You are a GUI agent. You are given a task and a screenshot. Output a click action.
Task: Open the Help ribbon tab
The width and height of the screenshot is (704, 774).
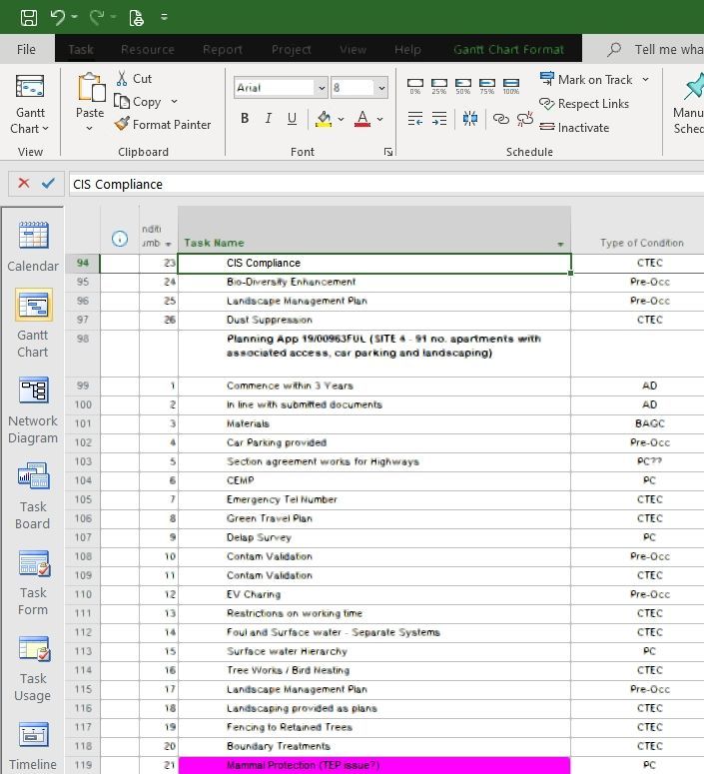[x=407, y=49]
